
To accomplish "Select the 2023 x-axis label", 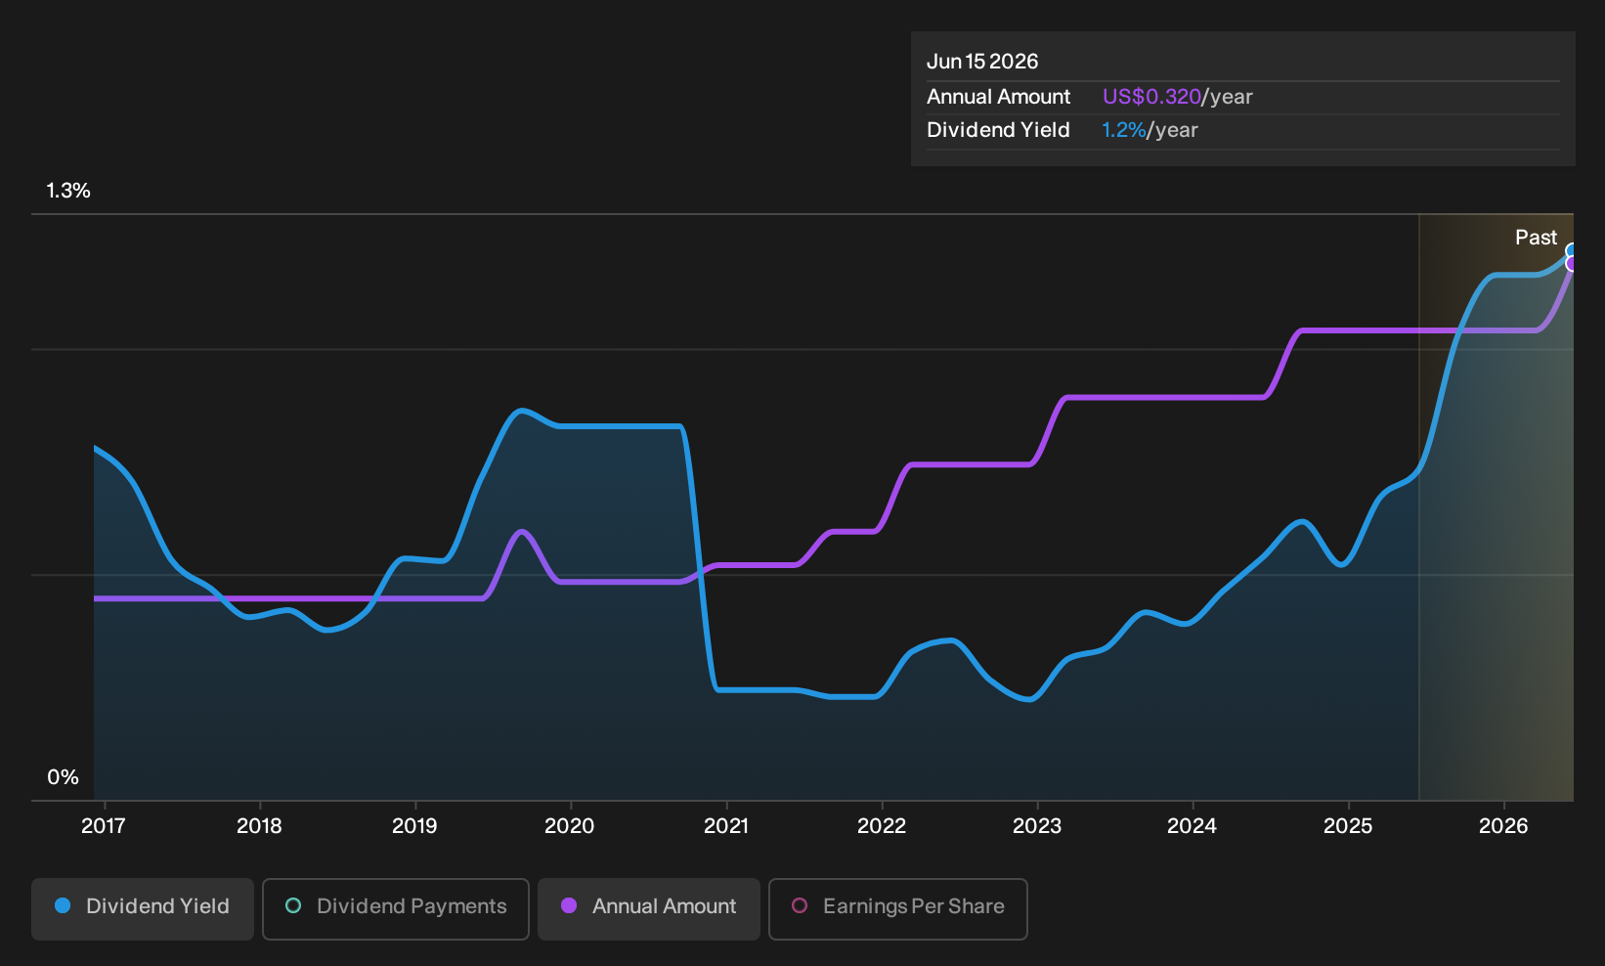I will click(x=1037, y=826).
